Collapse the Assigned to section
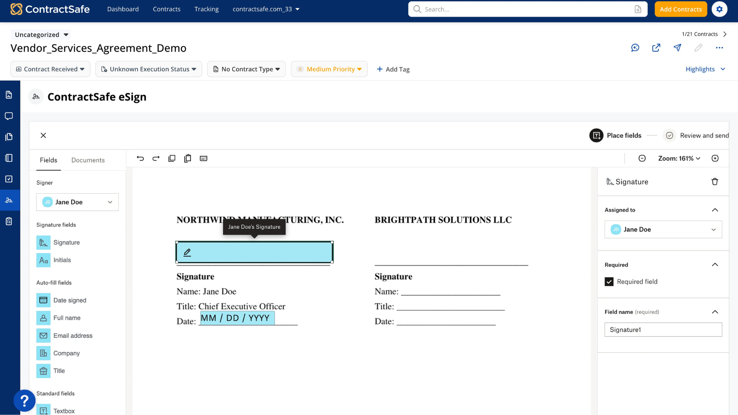 (715, 210)
